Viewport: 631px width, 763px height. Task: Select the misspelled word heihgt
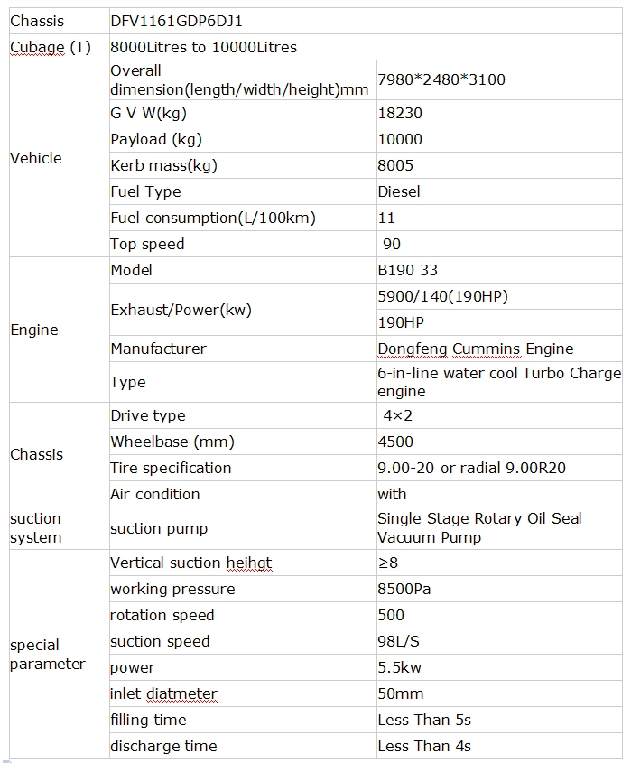click(x=249, y=563)
